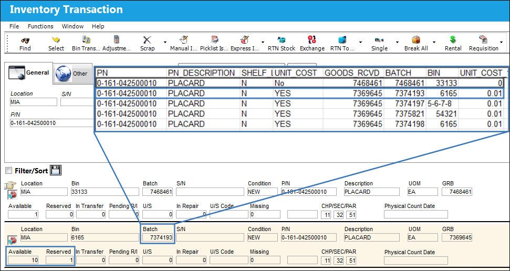The image size is (510, 271).
Task: Click record icon beside Location MIA bin 6165
Action: (x=12, y=241)
